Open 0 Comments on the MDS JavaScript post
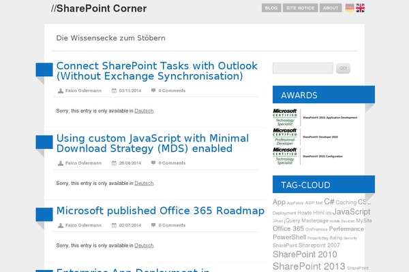 coord(172,163)
